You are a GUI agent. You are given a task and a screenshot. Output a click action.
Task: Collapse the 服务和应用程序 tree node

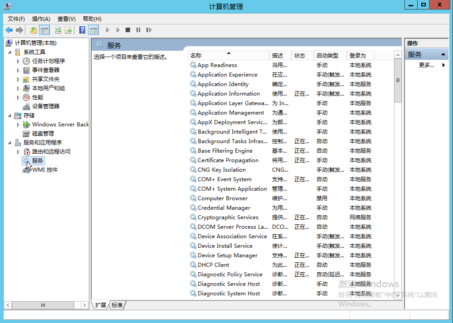(10, 143)
